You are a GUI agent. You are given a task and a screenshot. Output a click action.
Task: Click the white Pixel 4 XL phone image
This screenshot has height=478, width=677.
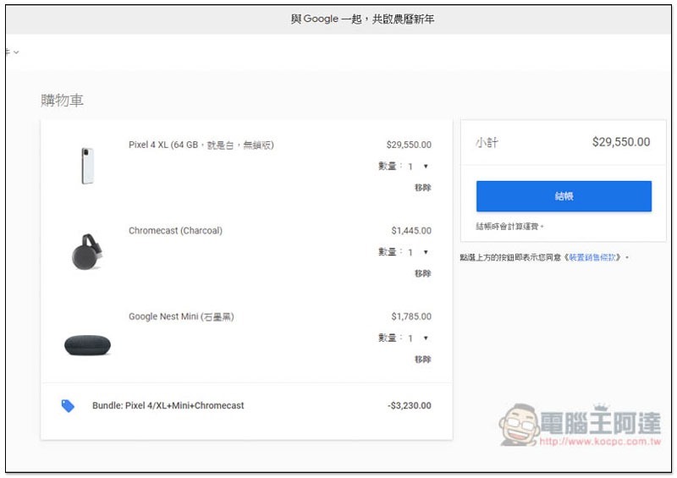[x=88, y=165]
